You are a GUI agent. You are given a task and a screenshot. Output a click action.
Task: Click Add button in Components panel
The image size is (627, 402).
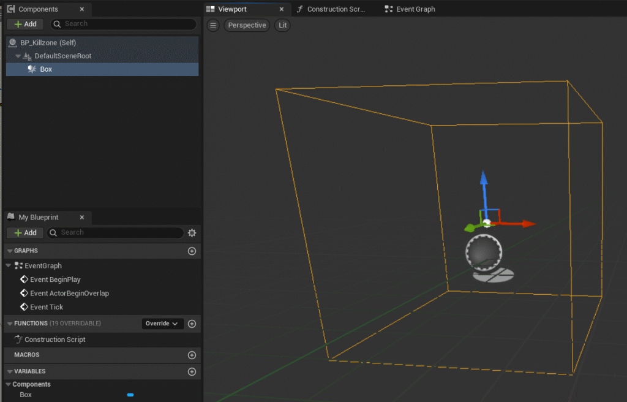(25, 24)
